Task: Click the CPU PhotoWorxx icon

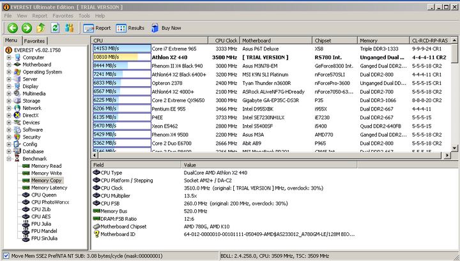Action: coord(26,202)
